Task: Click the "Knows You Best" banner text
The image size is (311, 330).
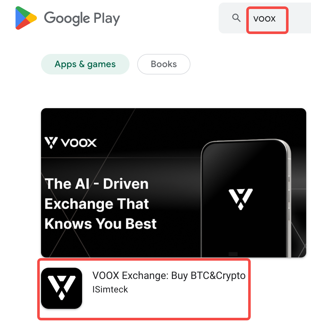Action: click(x=101, y=223)
